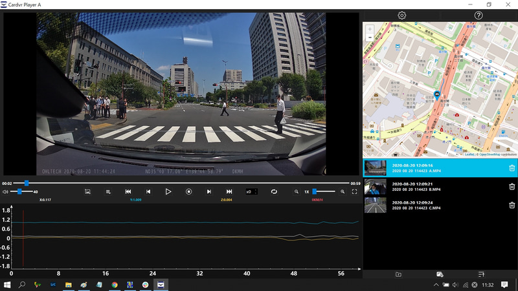Step back one frame
Screen dimensions: 518x291
click(148, 191)
